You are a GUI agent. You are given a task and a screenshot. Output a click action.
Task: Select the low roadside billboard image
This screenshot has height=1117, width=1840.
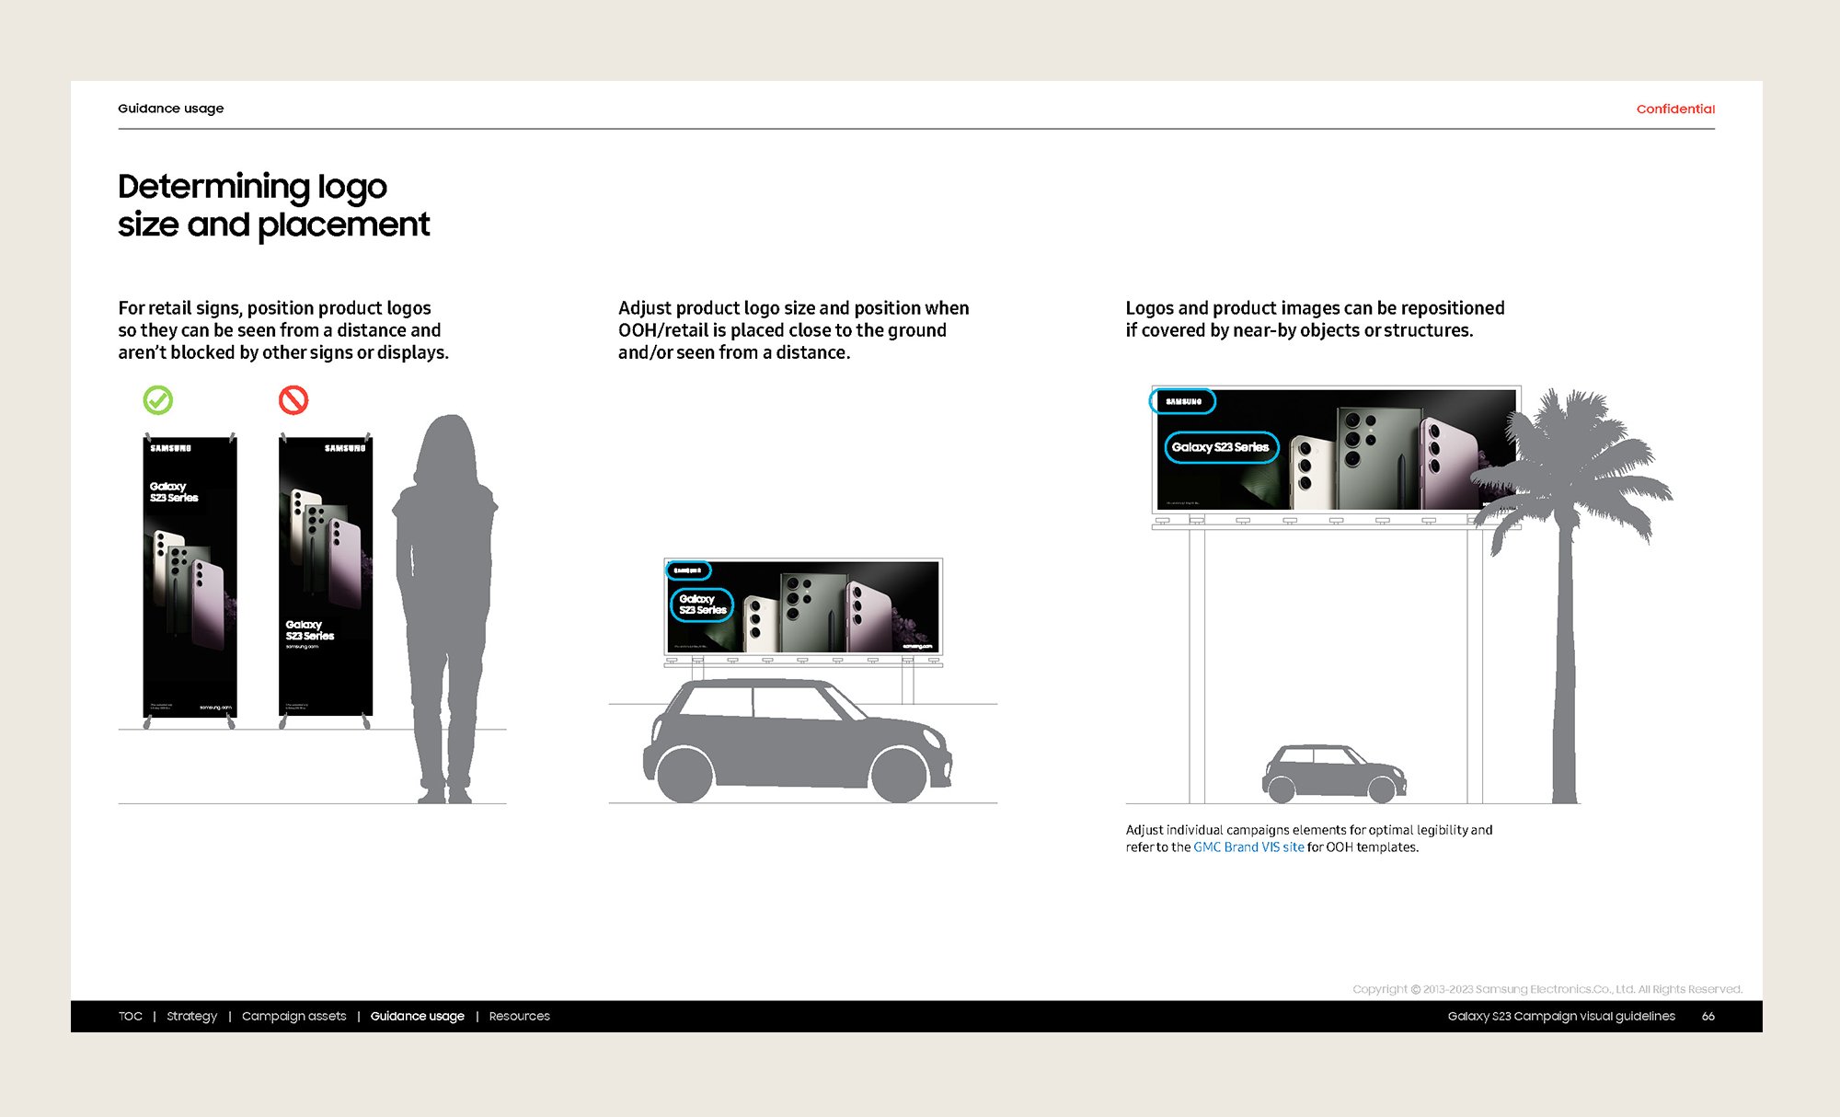(x=803, y=605)
